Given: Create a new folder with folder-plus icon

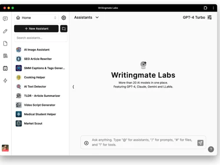Looking at the screenshot, I should (x=64, y=29).
